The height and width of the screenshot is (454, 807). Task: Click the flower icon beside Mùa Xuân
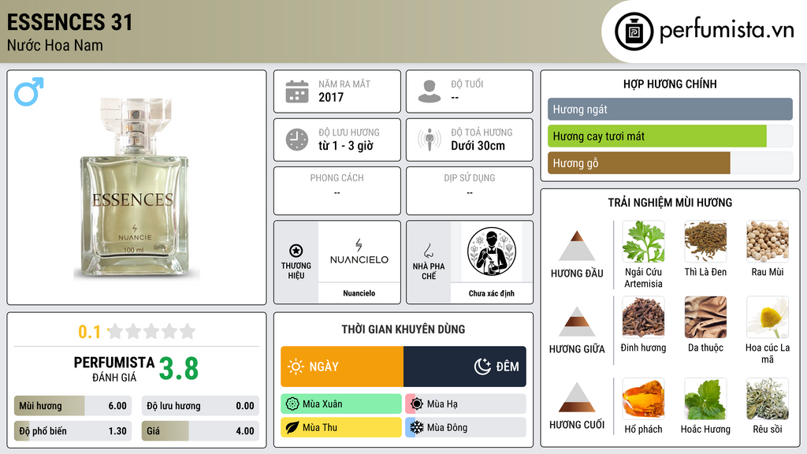click(x=292, y=404)
